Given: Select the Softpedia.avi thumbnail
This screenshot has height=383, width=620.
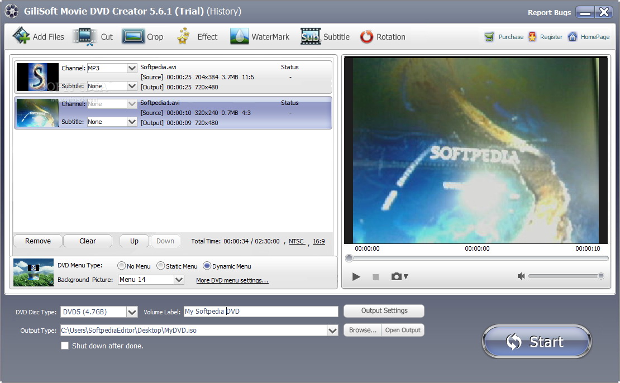Looking at the screenshot, I should click(37, 77).
